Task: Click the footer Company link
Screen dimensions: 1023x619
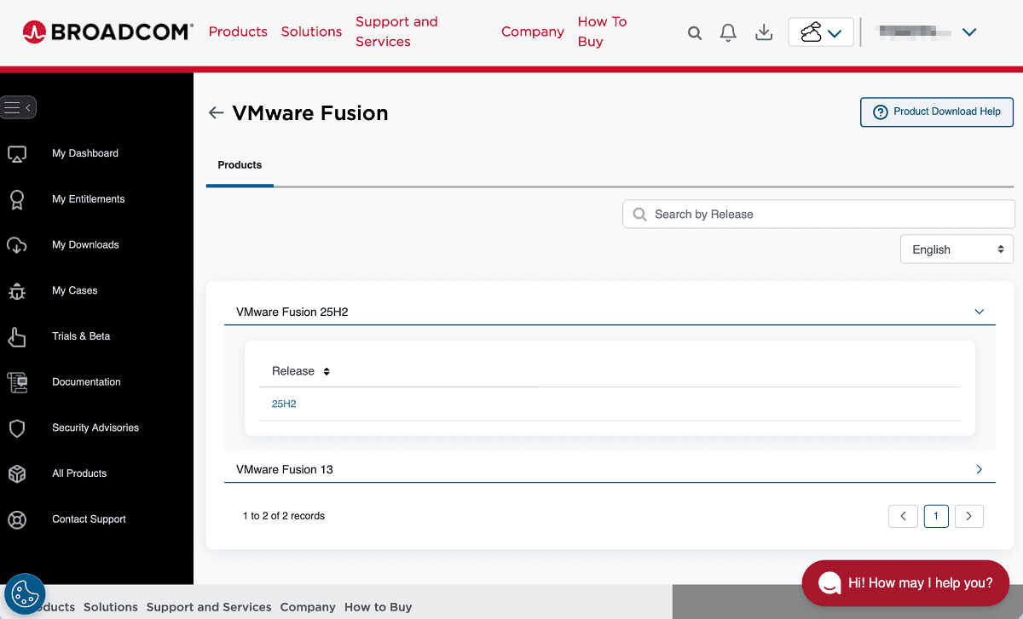Action: coord(308,607)
